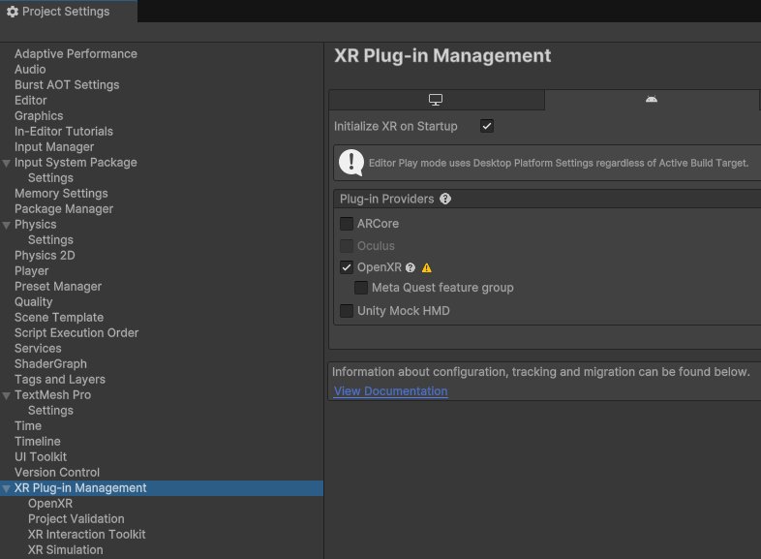This screenshot has height=559, width=761.
Task: Enable the ARCore provider checkbox
Action: click(x=347, y=224)
